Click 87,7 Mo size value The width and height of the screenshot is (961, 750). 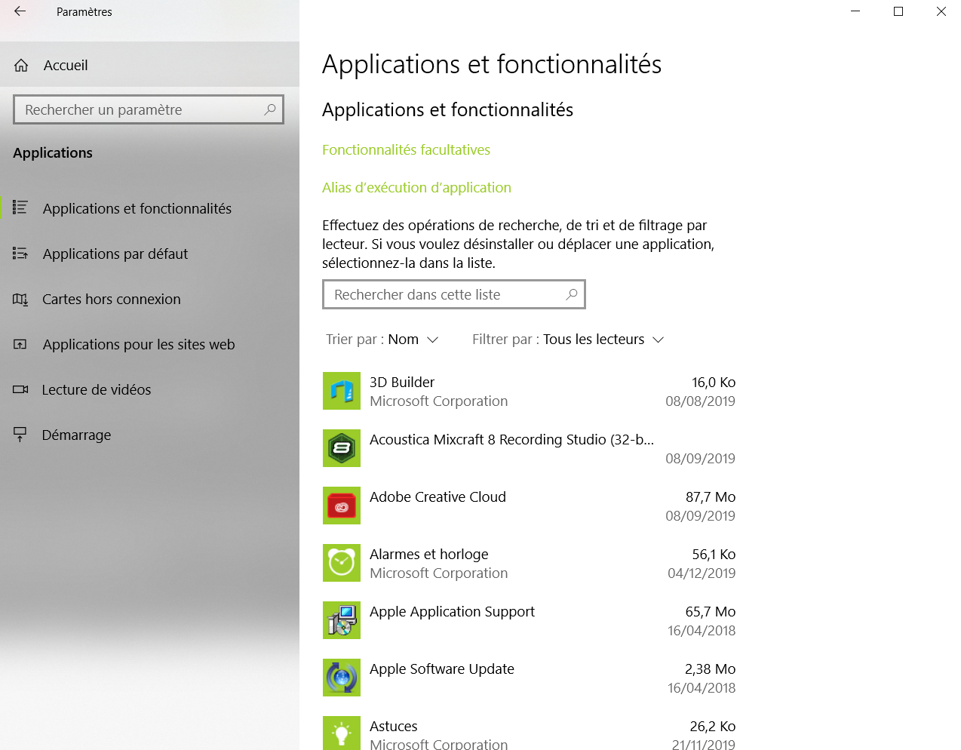711,496
